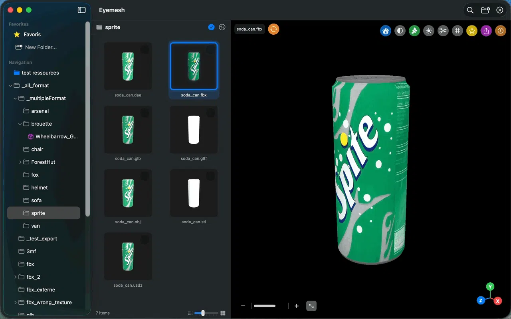Open the green paintbrush tool
Viewport: 511px width, 319px height.
click(x=414, y=31)
